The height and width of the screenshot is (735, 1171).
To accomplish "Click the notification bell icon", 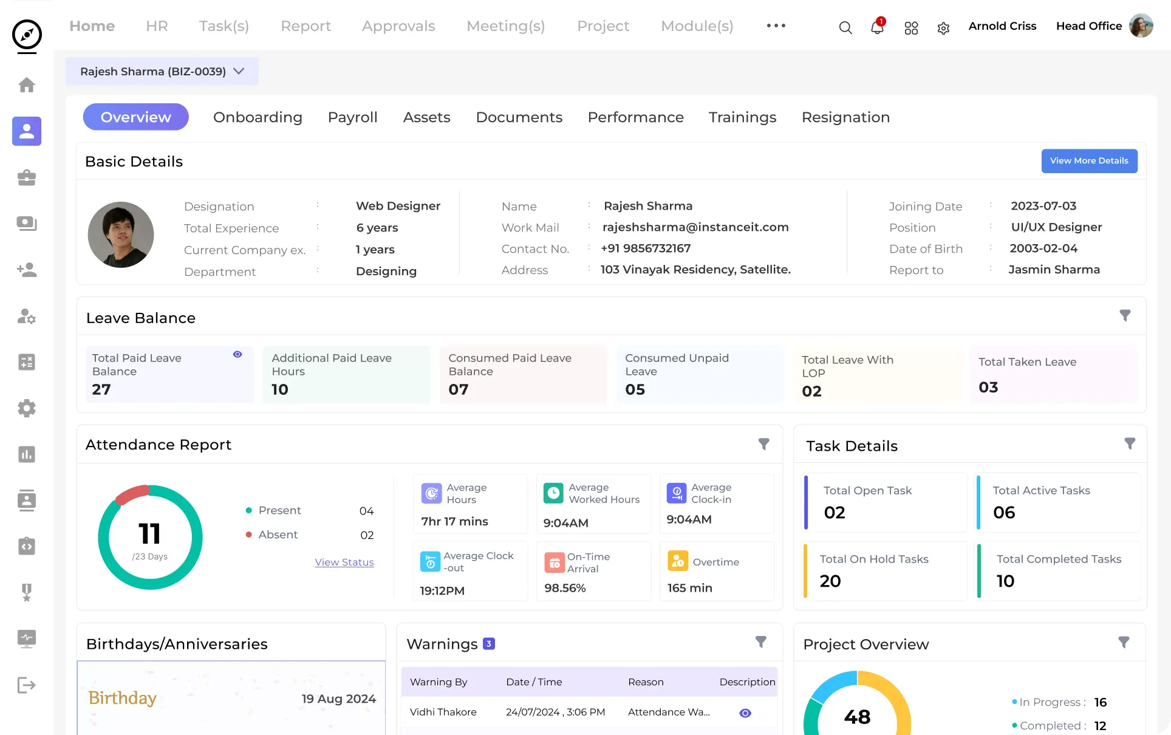I will (877, 27).
